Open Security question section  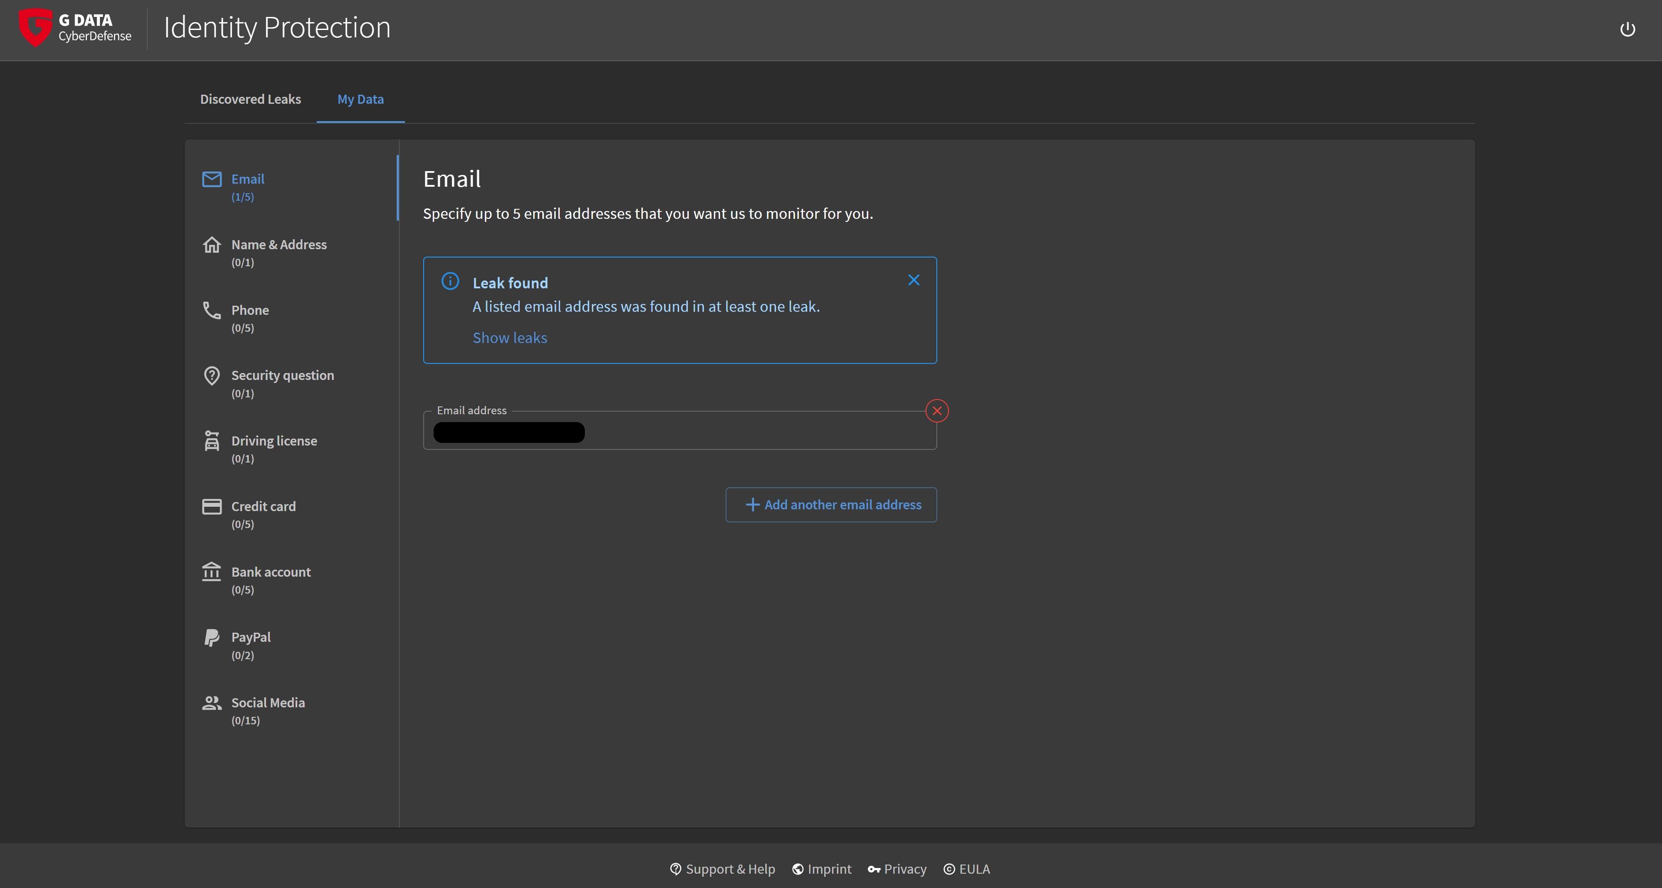(282, 383)
